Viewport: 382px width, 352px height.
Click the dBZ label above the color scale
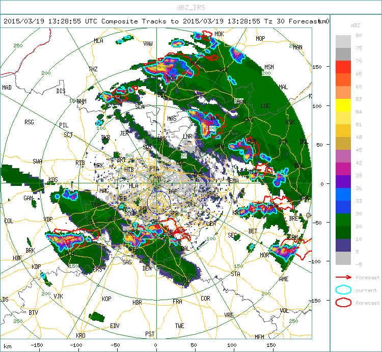tap(356, 25)
